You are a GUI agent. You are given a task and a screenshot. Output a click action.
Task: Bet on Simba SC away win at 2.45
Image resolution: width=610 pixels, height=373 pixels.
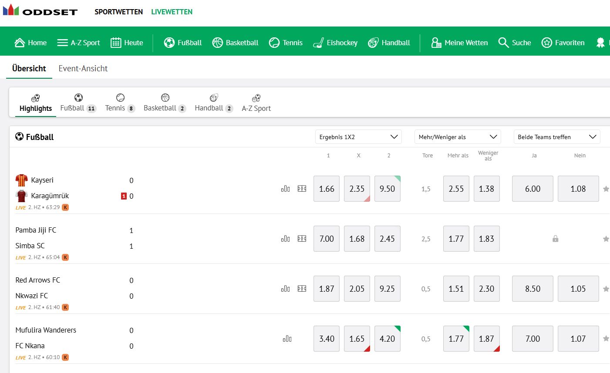click(x=387, y=239)
